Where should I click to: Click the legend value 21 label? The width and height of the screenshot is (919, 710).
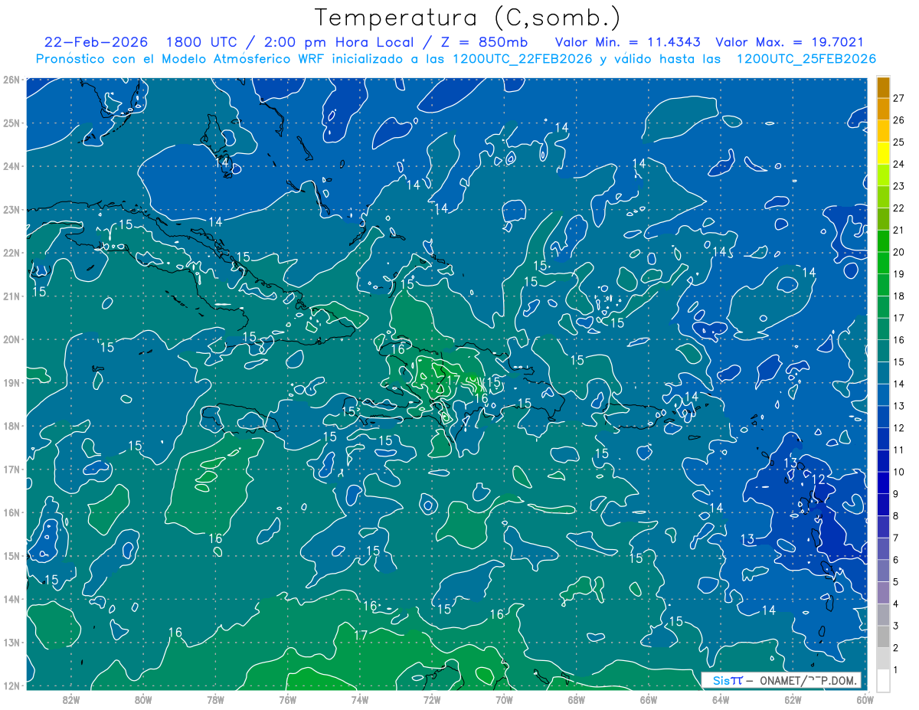898,230
